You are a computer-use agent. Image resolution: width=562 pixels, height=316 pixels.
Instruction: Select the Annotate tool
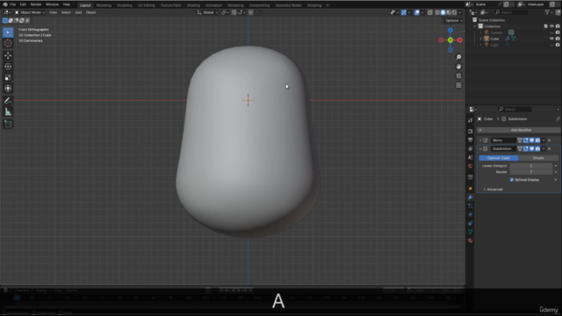tap(8, 101)
